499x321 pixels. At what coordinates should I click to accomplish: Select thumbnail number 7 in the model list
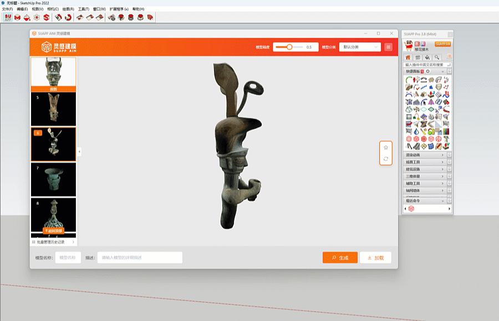point(53,179)
